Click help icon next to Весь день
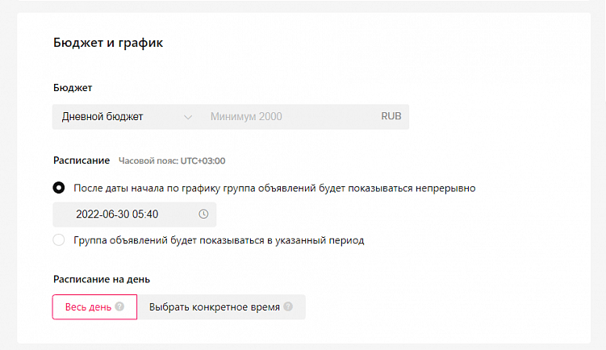Viewport: 606px width, 350px height. tap(119, 306)
